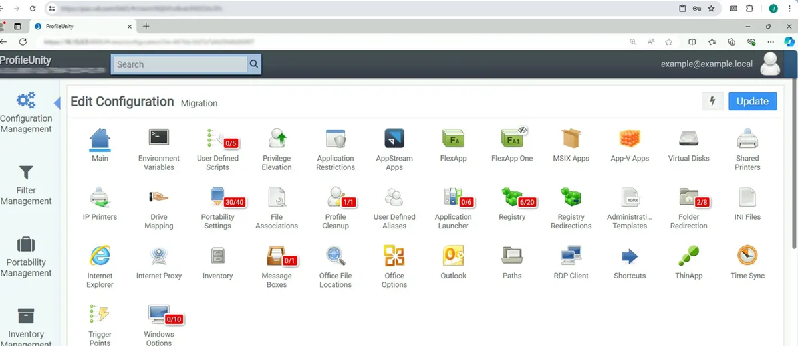
Task: Open the Inventory module icon
Action: click(217, 262)
